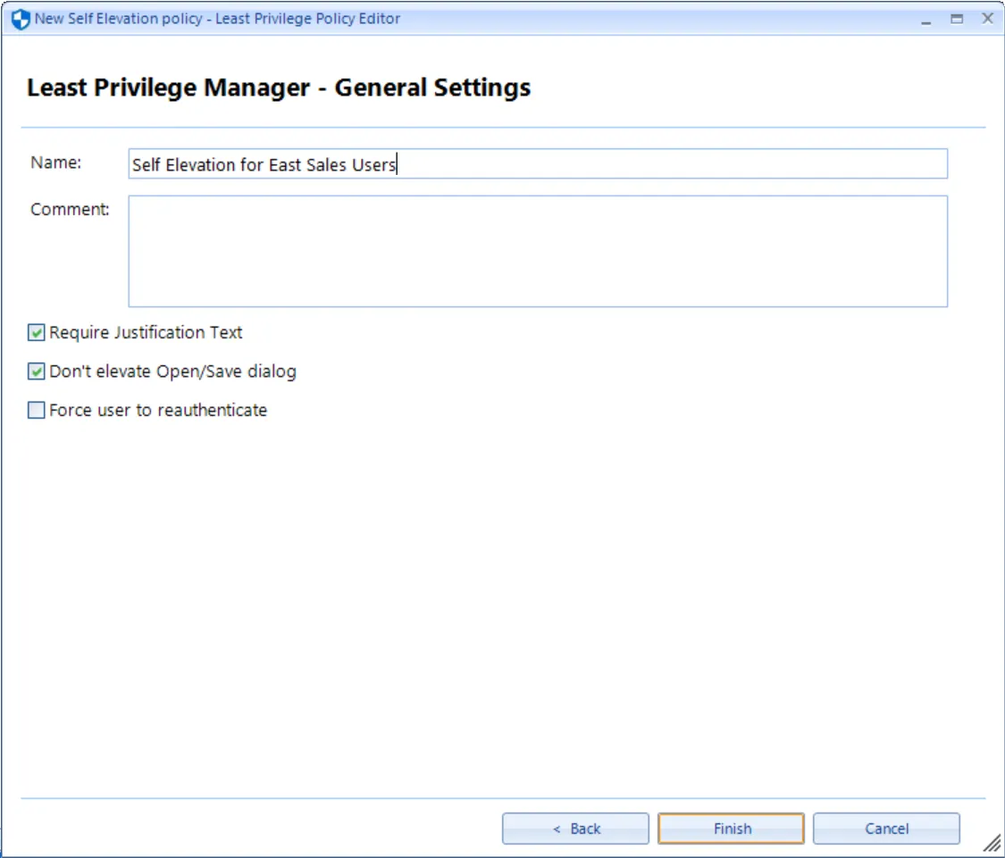Enable "Force user to reauthenticate"
The height and width of the screenshot is (858, 1005).
coord(36,410)
